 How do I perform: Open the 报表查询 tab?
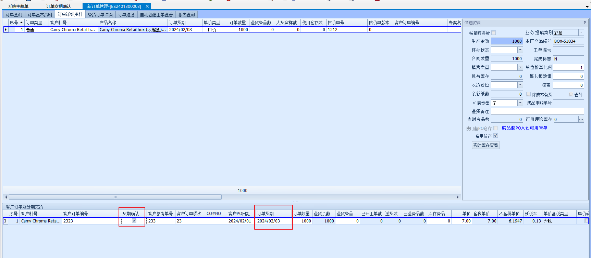187,15
